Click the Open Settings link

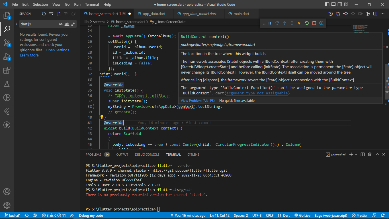coord(57,50)
